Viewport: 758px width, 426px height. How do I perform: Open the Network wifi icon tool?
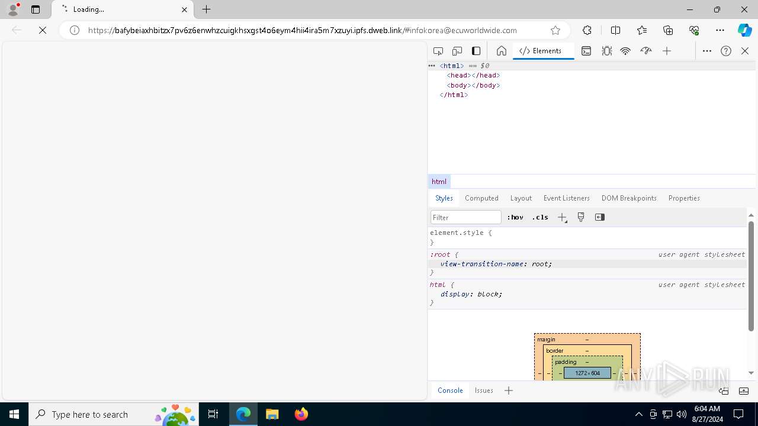click(625, 51)
